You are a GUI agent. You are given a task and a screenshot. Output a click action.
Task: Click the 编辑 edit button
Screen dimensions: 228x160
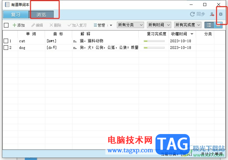pyautogui.click(x=37, y=25)
